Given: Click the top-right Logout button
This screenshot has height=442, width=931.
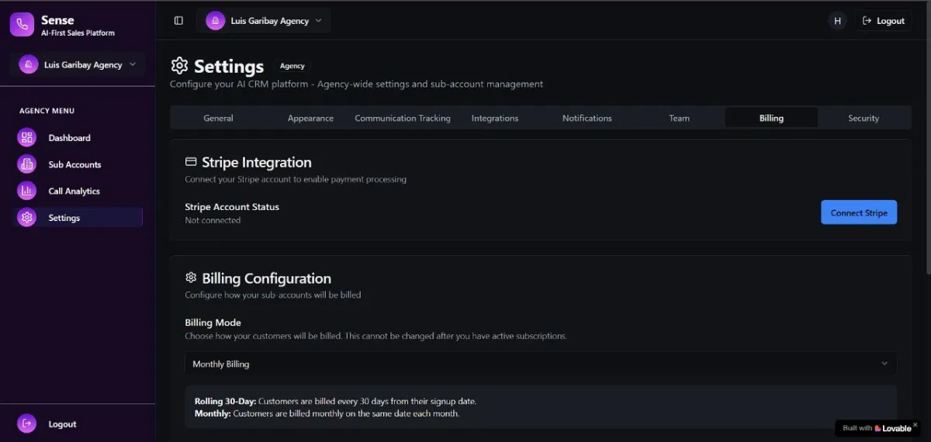Looking at the screenshot, I should 884,21.
